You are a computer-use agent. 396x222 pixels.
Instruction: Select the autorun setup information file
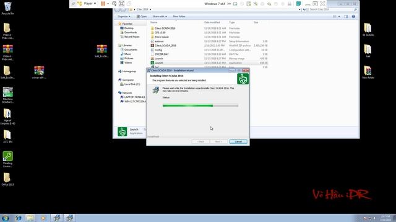pos(209,41)
